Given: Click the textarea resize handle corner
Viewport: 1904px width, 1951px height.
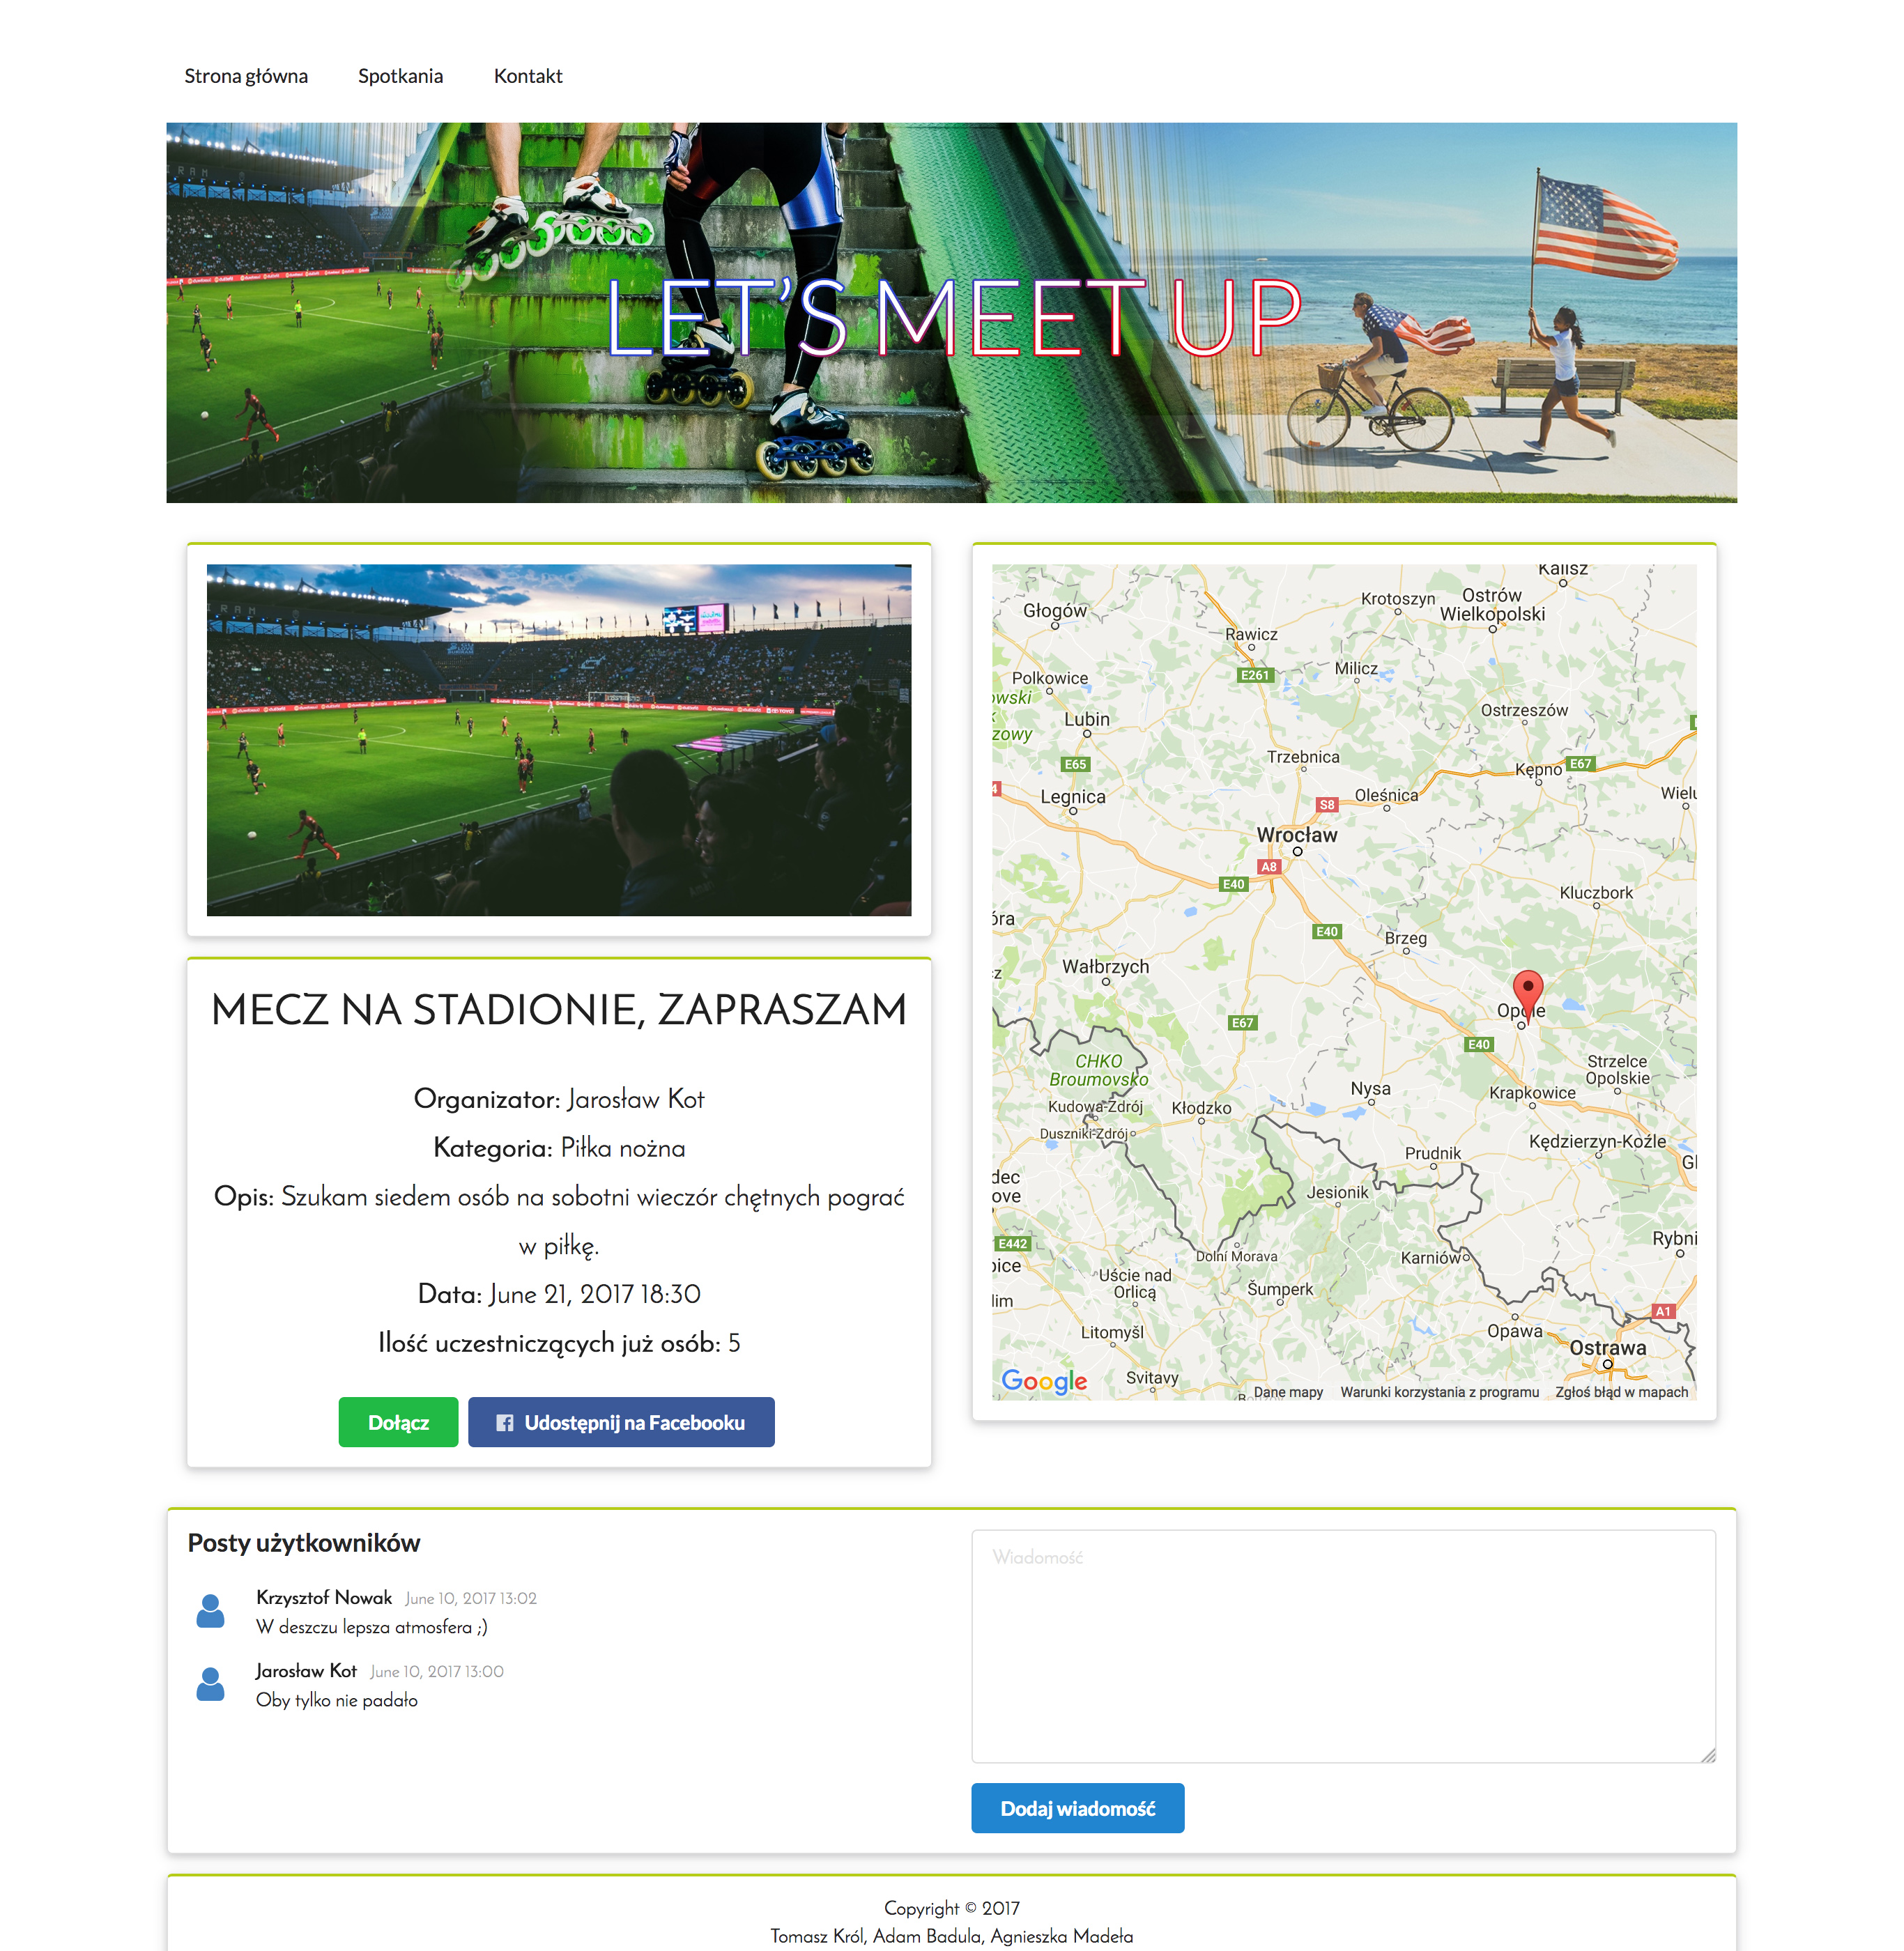Looking at the screenshot, I should coord(1708,1755).
